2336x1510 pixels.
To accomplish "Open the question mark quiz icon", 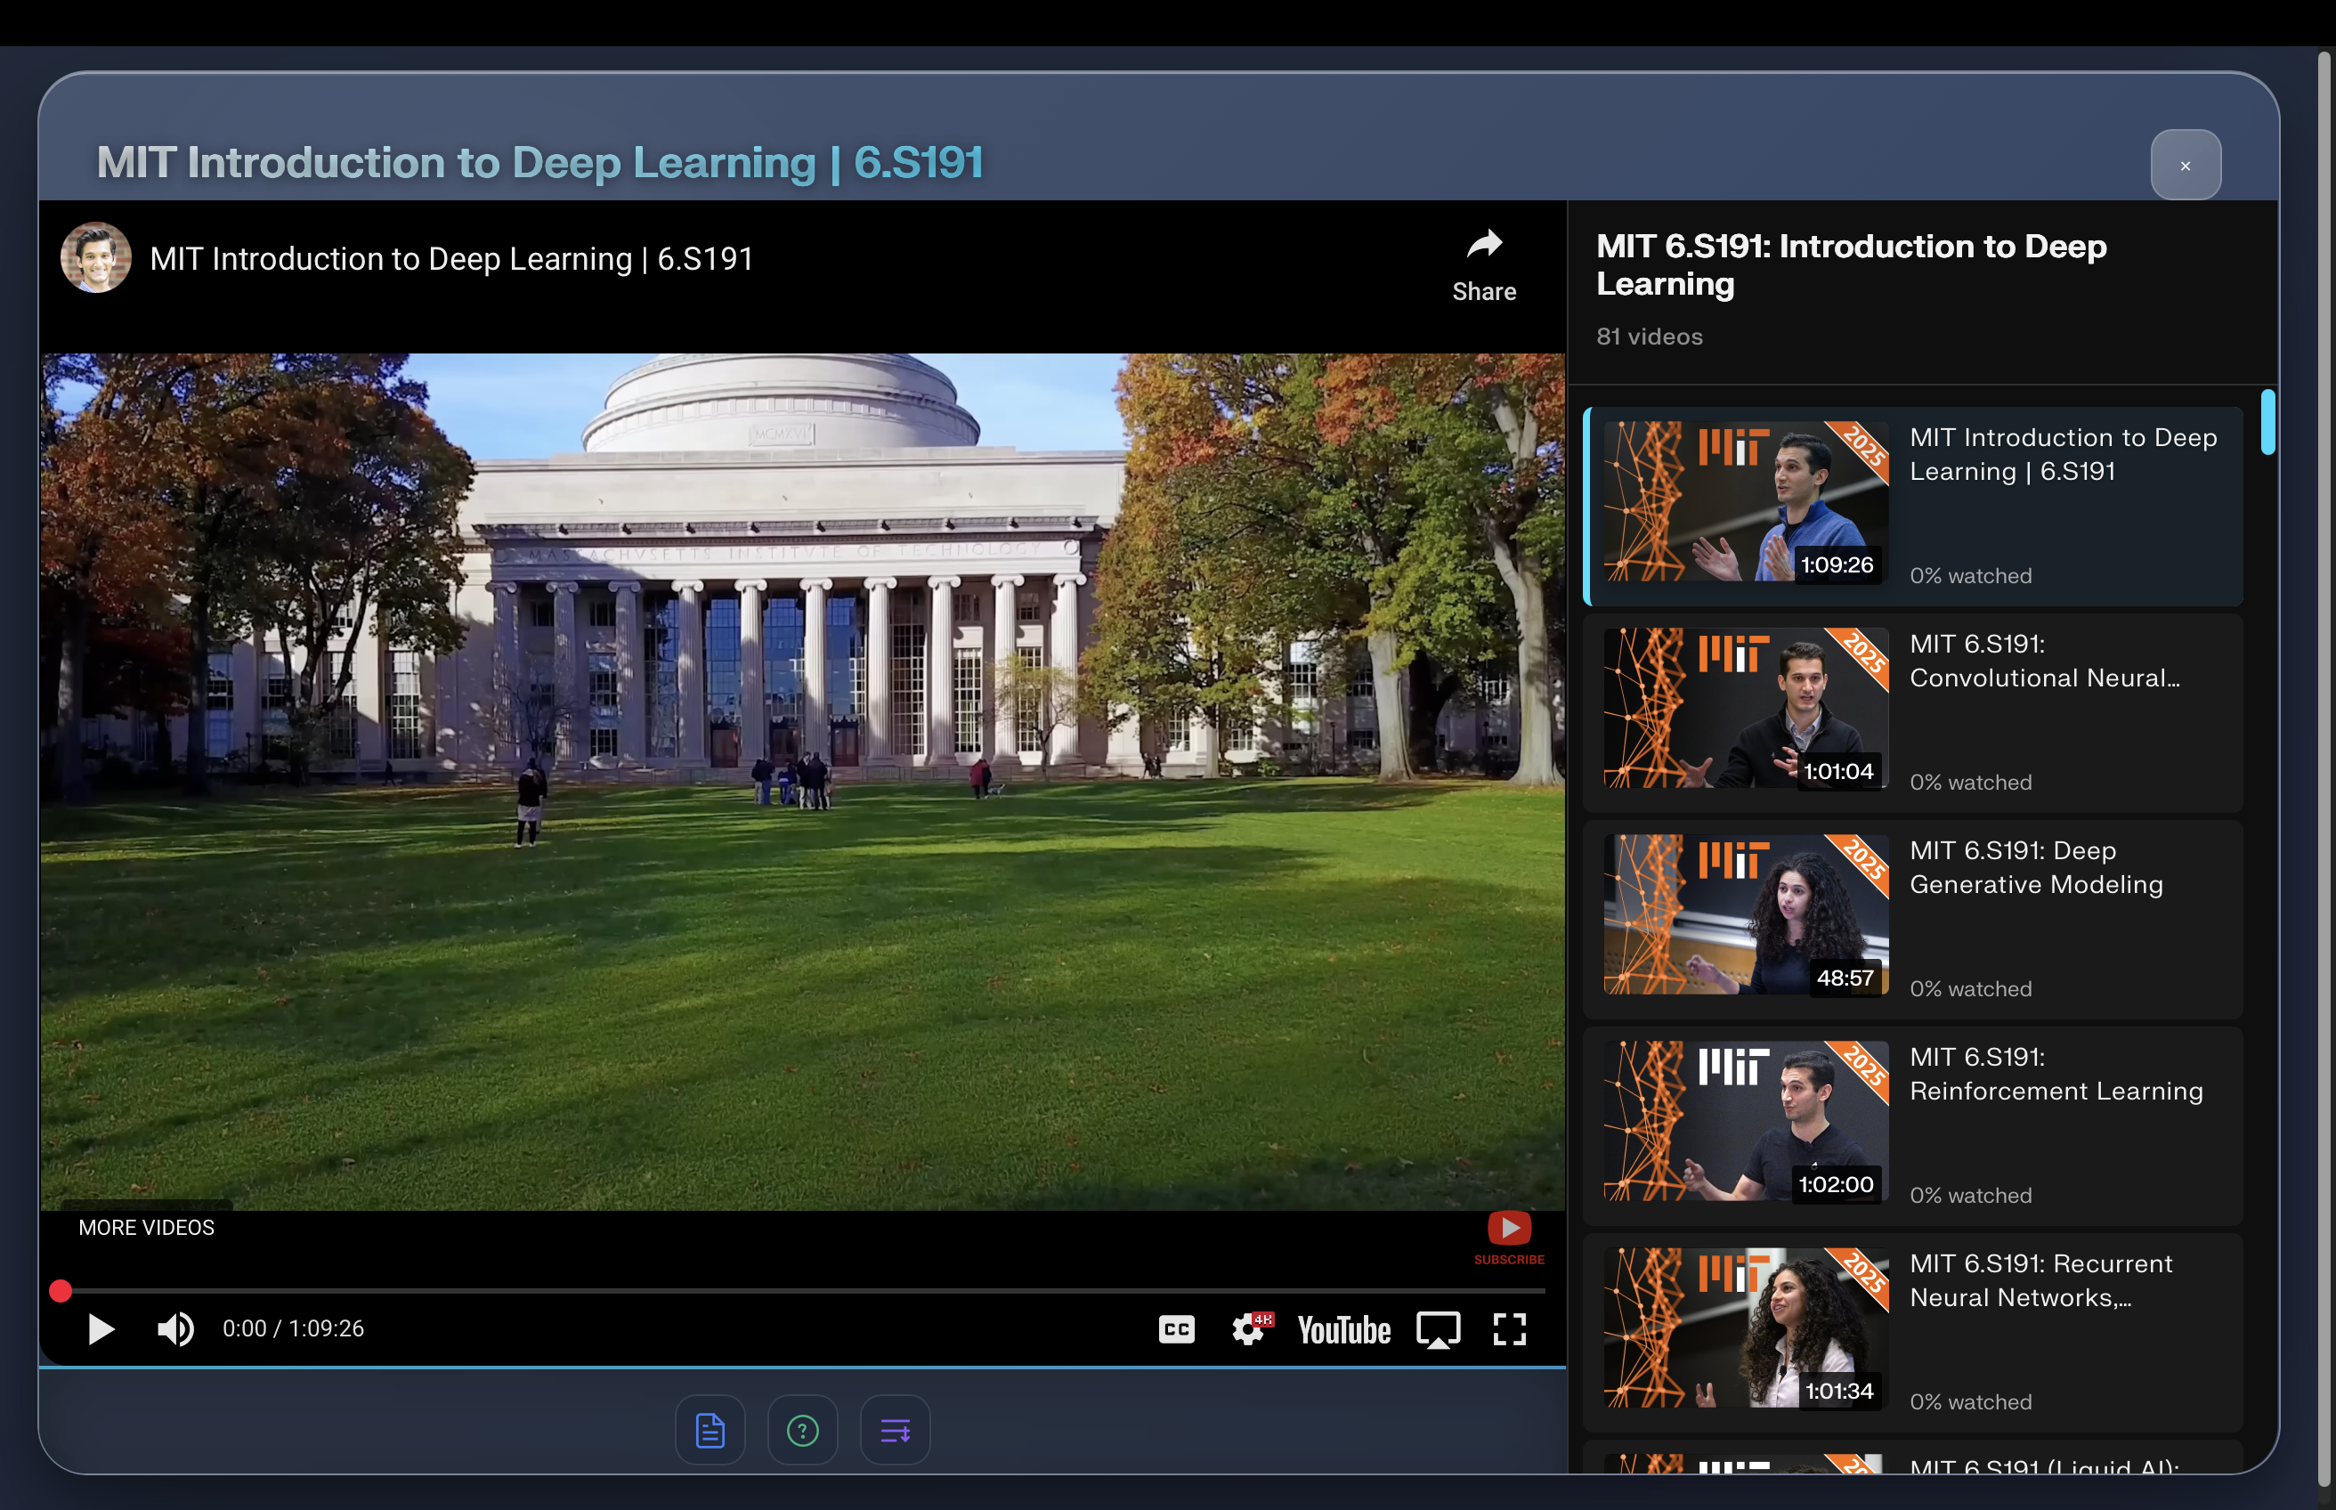I will 803,1430.
